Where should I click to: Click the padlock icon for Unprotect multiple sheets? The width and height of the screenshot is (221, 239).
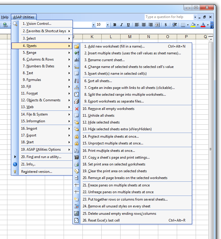point(77,143)
